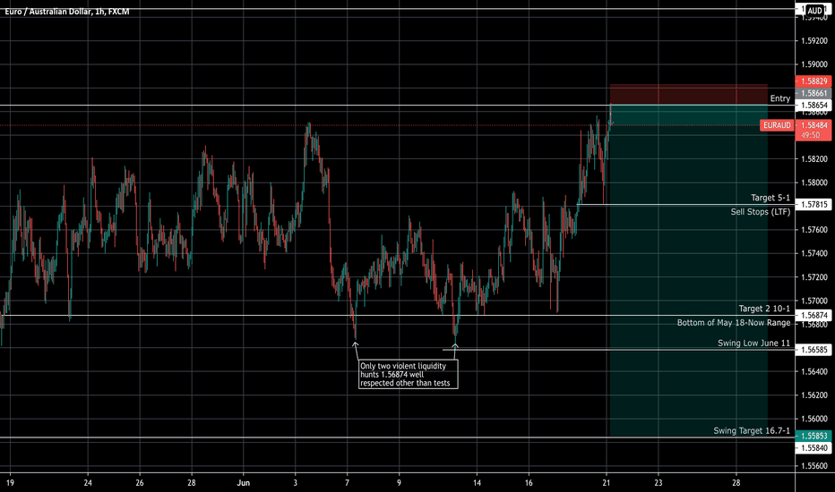Click the 1.58484 current price label
The height and width of the screenshot is (492, 835).
coord(813,125)
